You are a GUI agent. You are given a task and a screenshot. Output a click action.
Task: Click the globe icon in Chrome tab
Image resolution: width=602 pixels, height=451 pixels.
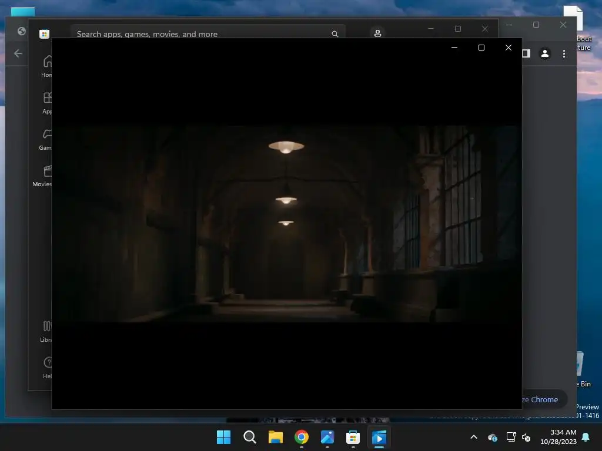tap(22, 31)
